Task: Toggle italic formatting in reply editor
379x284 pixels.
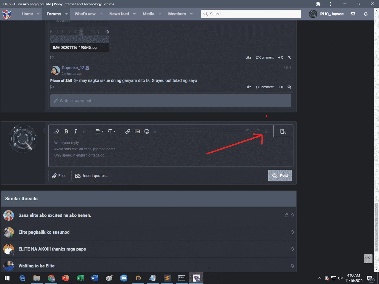Action: tap(76, 131)
